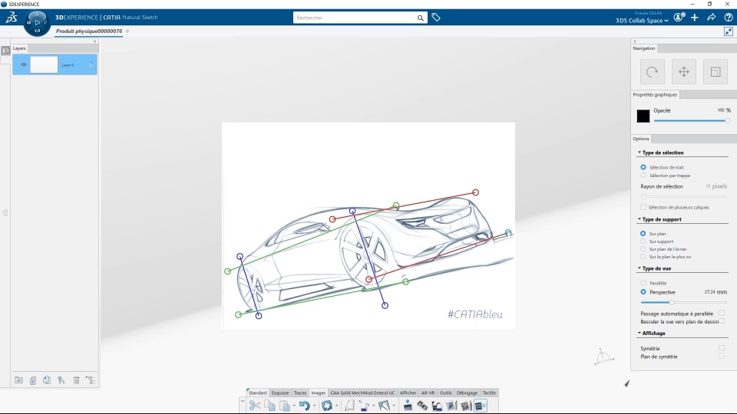The height and width of the screenshot is (414, 737).
Task: Click the Opacité slider handle
Action: click(727, 120)
